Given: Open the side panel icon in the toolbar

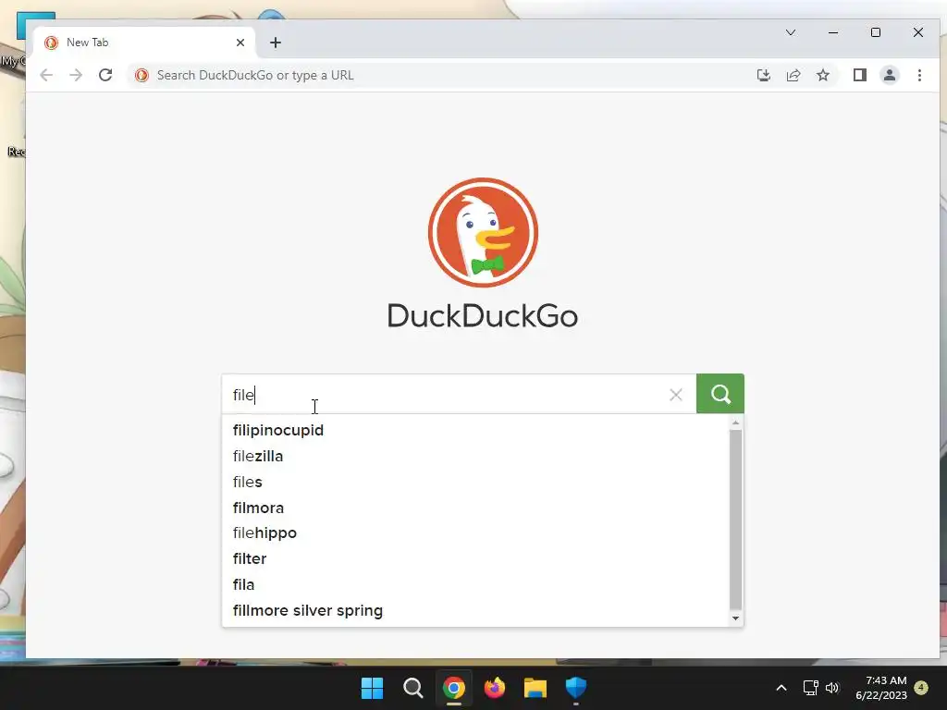Looking at the screenshot, I should tap(859, 76).
